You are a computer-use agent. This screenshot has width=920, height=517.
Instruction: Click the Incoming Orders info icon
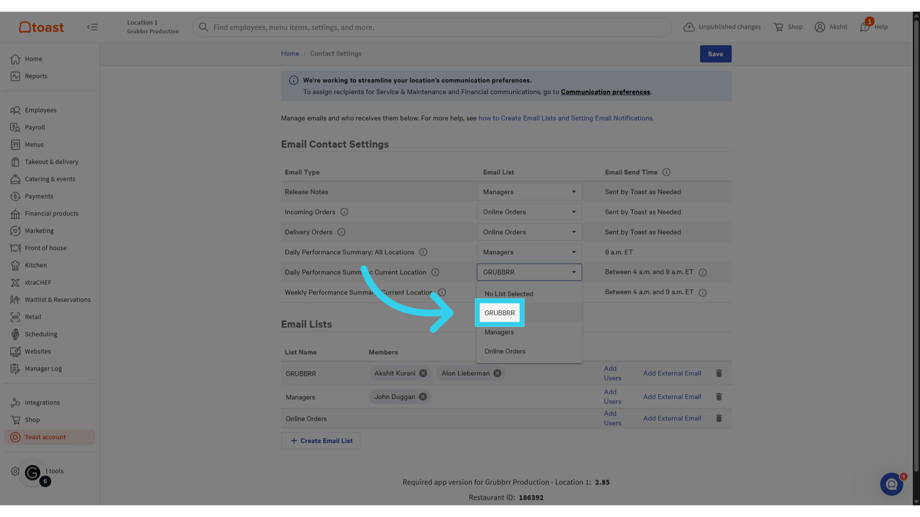click(344, 212)
